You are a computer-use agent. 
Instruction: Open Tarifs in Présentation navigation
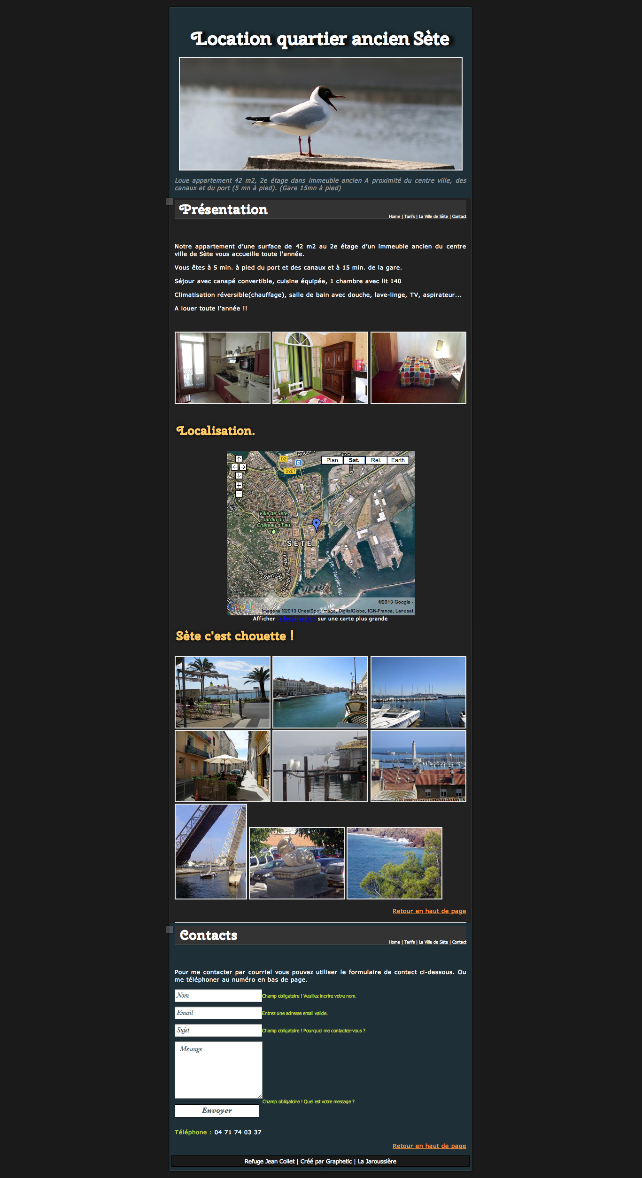point(410,217)
